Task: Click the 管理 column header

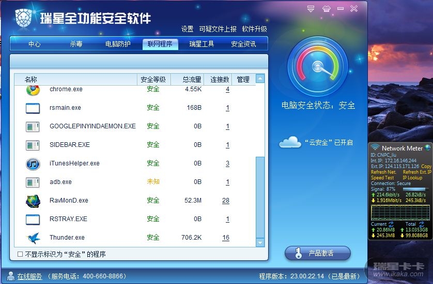Action: 243,79
